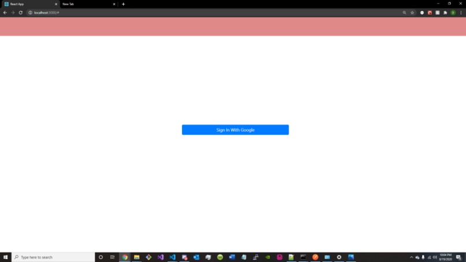Open Microsoft Word from the taskbar
The height and width of the screenshot is (262, 466).
point(232,257)
